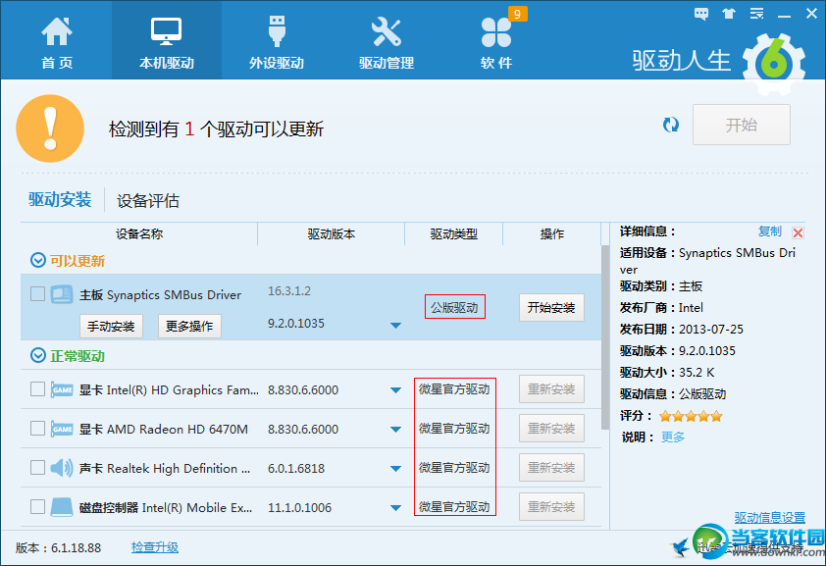The width and height of the screenshot is (826, 566).
Task: Open 外设驱动 peripheral drivers tab
Action: (277, 43)
